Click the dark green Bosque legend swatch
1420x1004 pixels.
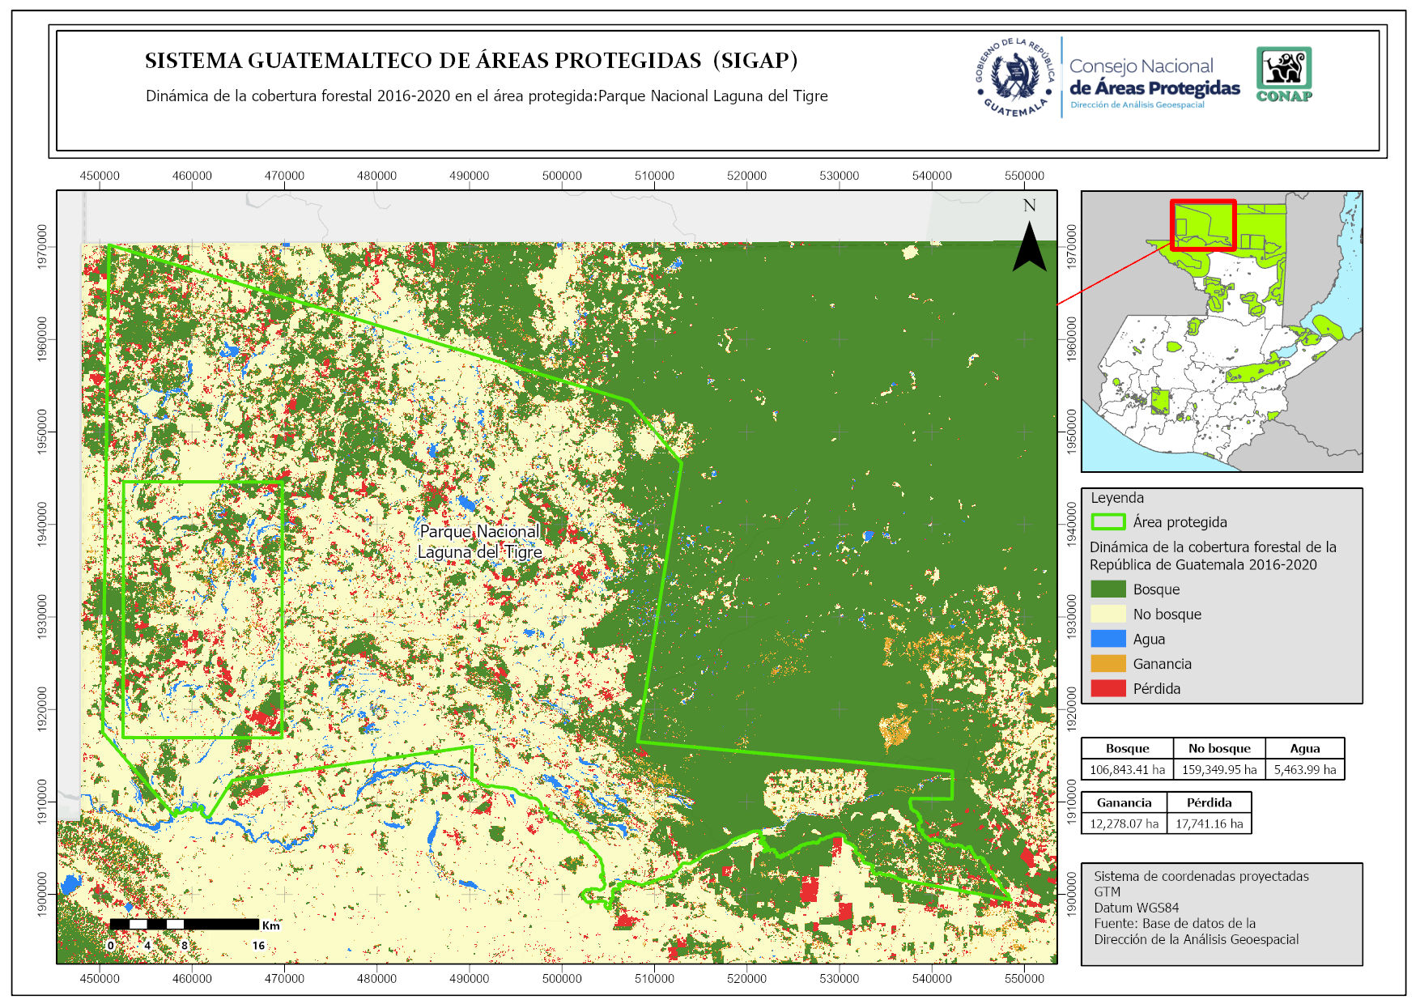tap(1108, 589)
